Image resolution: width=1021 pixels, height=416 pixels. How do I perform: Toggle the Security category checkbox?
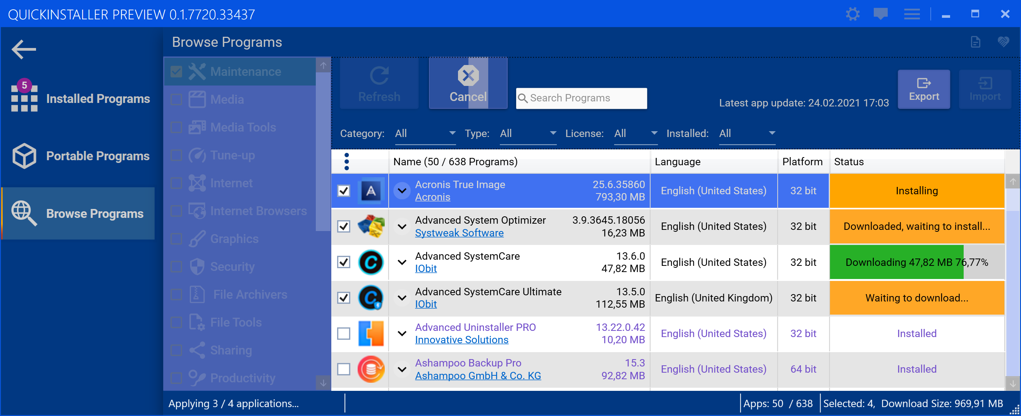(x=176, y=267)
